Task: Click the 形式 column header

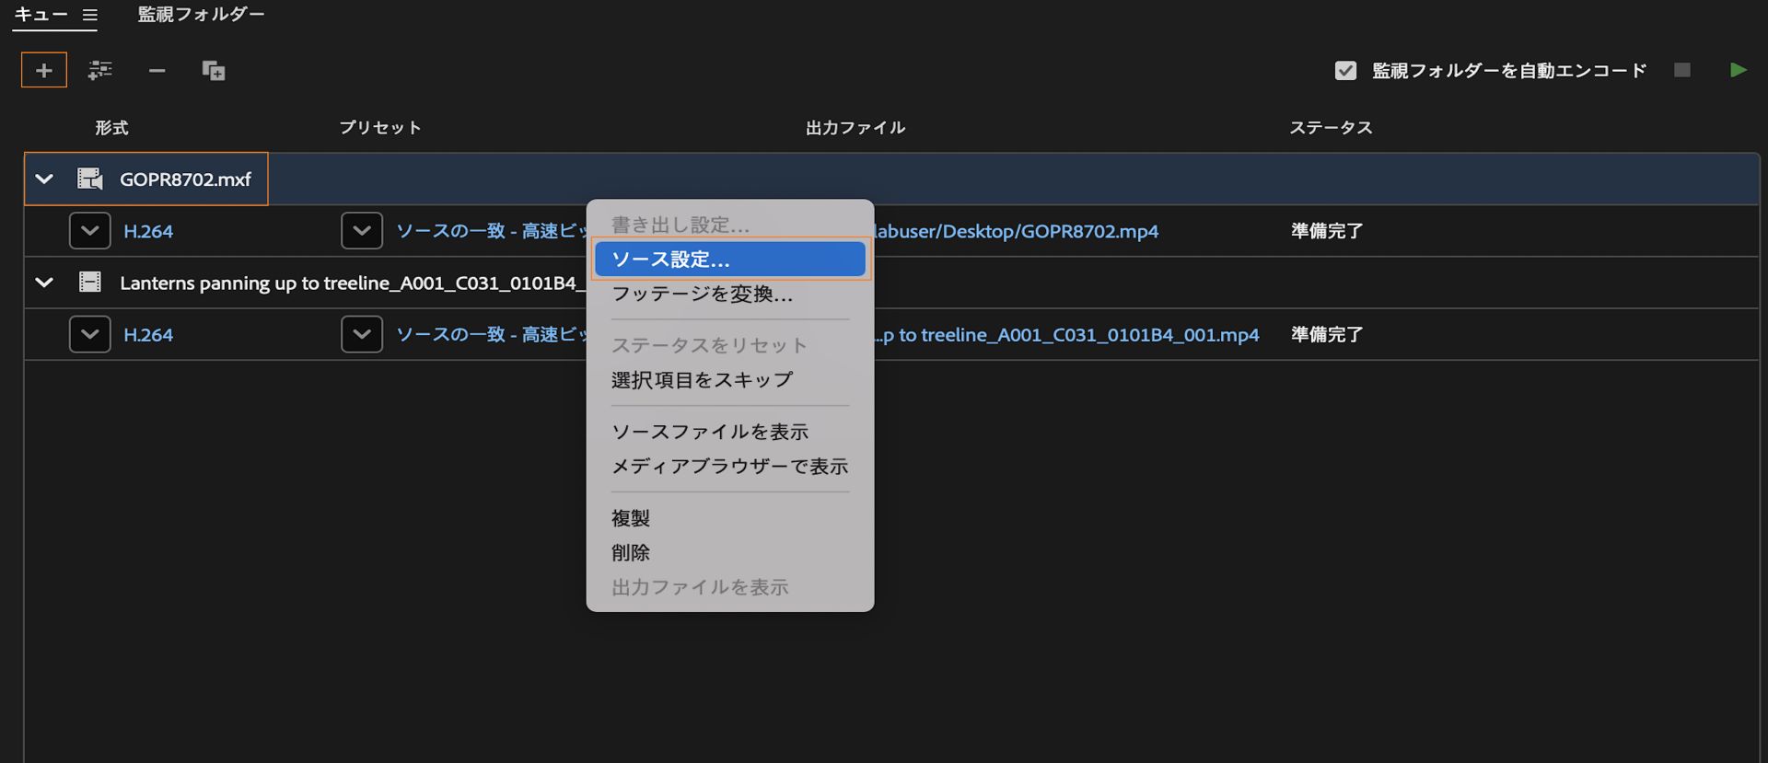Action: 112,128
